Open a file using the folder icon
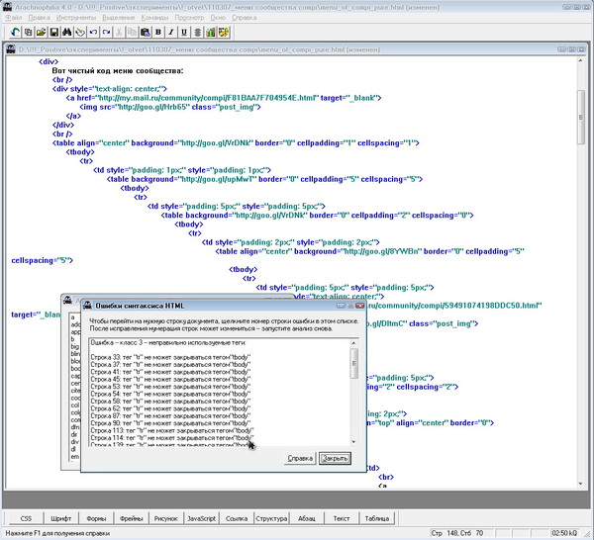594x540 pixels. (x=41, y=33)
